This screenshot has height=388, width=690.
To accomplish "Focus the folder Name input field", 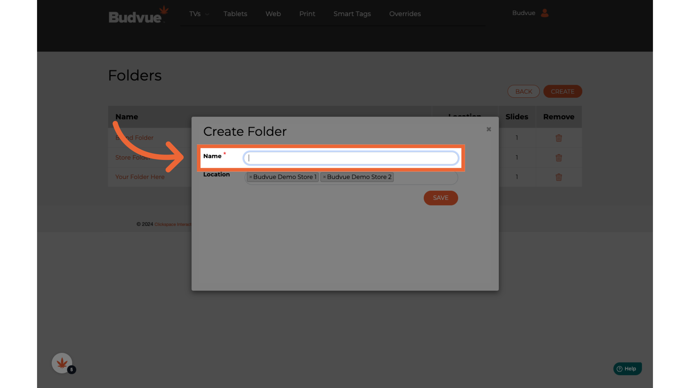I will tap(351, 158).
